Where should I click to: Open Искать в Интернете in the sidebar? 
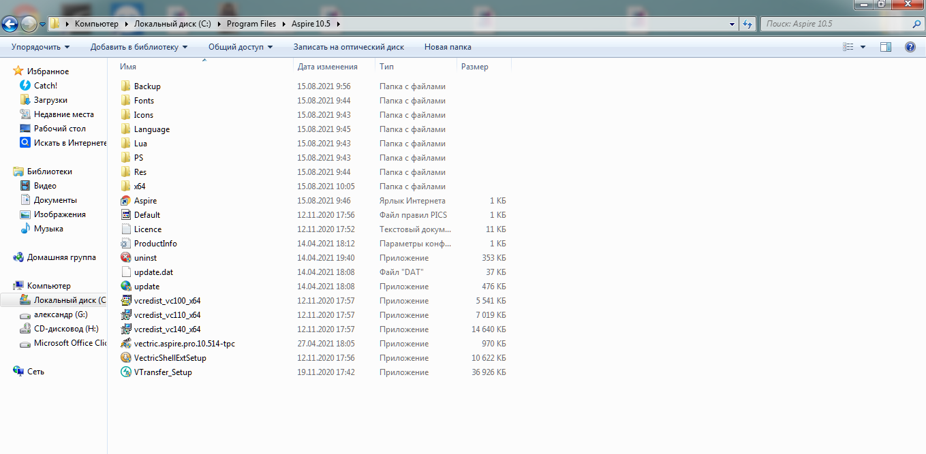pyautogui.click(x=70, y=143)
